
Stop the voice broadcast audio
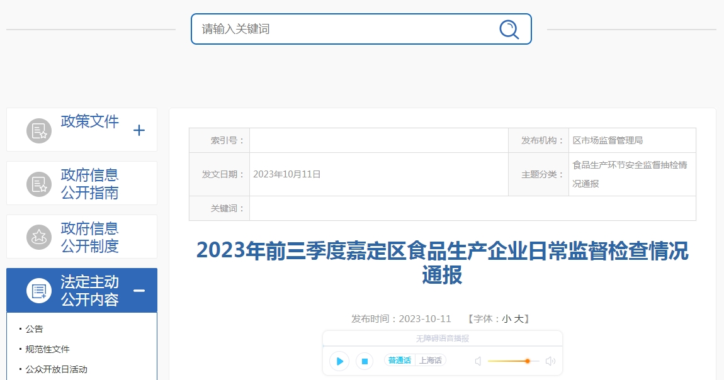(364, 361)
